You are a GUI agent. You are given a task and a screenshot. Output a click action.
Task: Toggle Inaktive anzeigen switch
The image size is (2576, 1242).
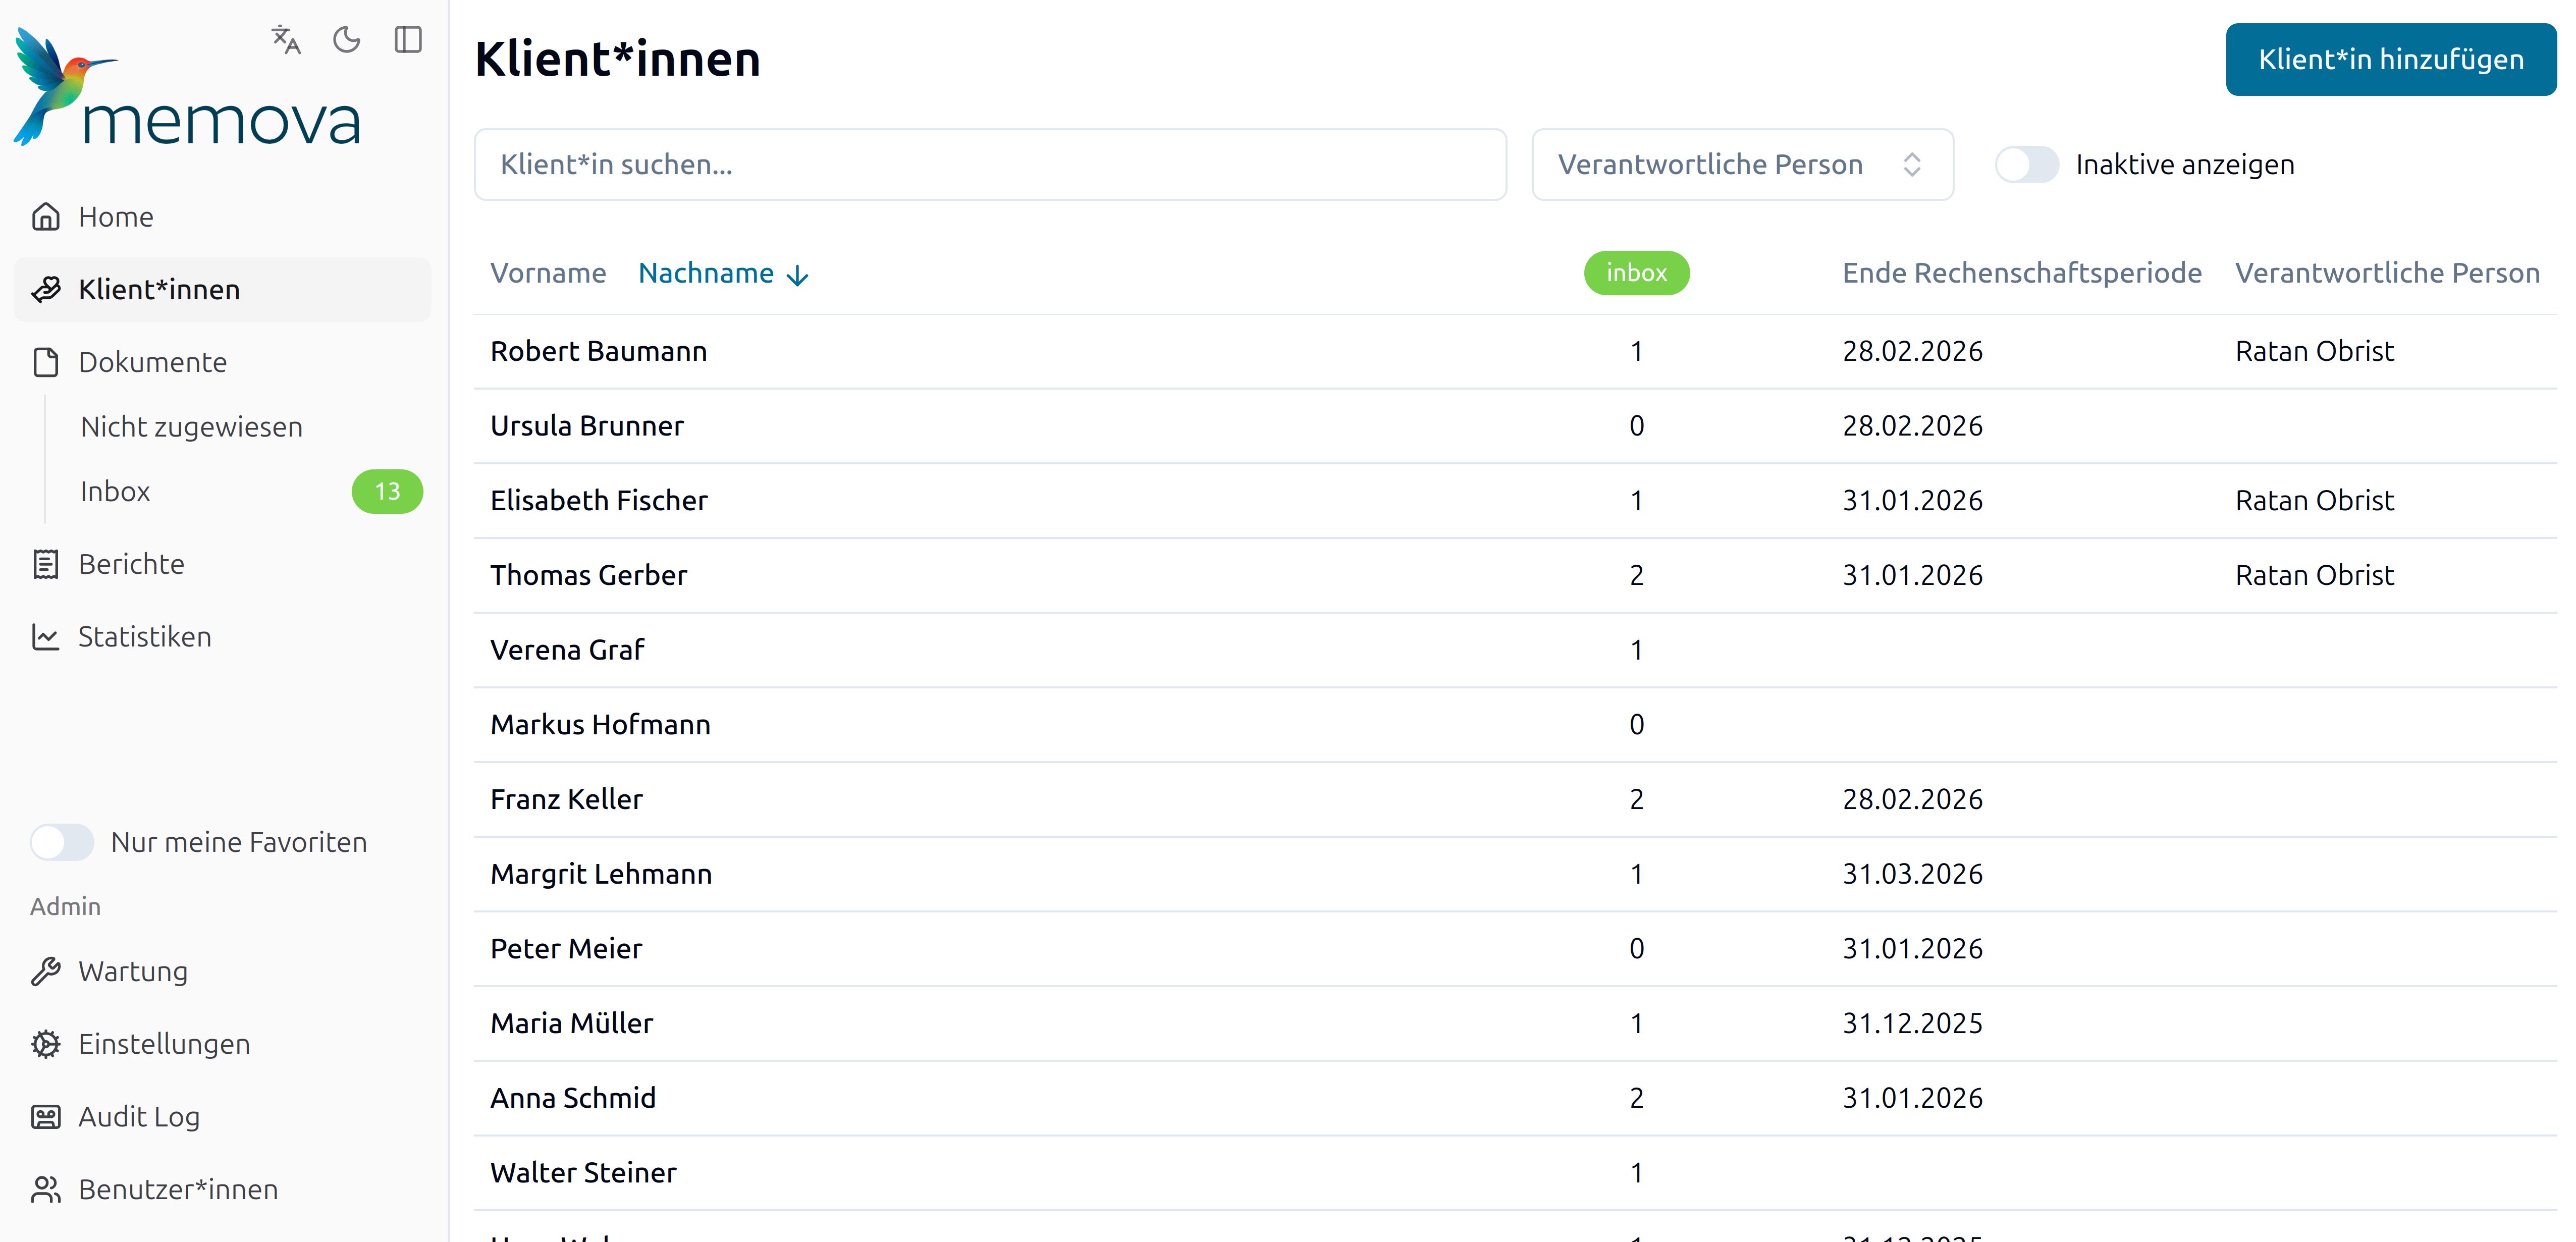point(2026,165)
